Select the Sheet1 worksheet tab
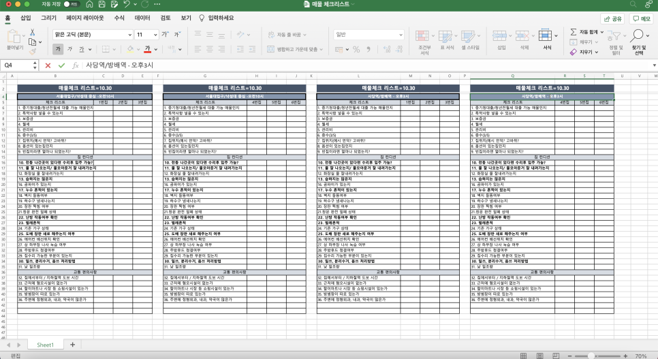The image size is (658, 359). point(46,345)
